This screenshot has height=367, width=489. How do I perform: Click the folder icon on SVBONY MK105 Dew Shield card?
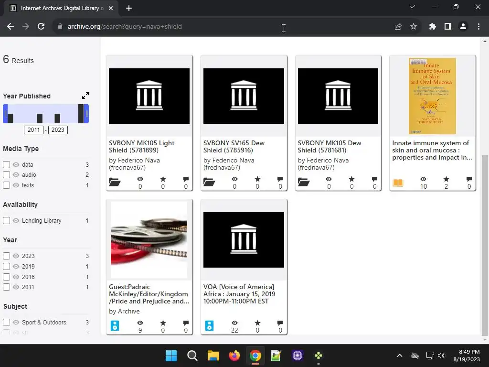(x=303, y=182)
